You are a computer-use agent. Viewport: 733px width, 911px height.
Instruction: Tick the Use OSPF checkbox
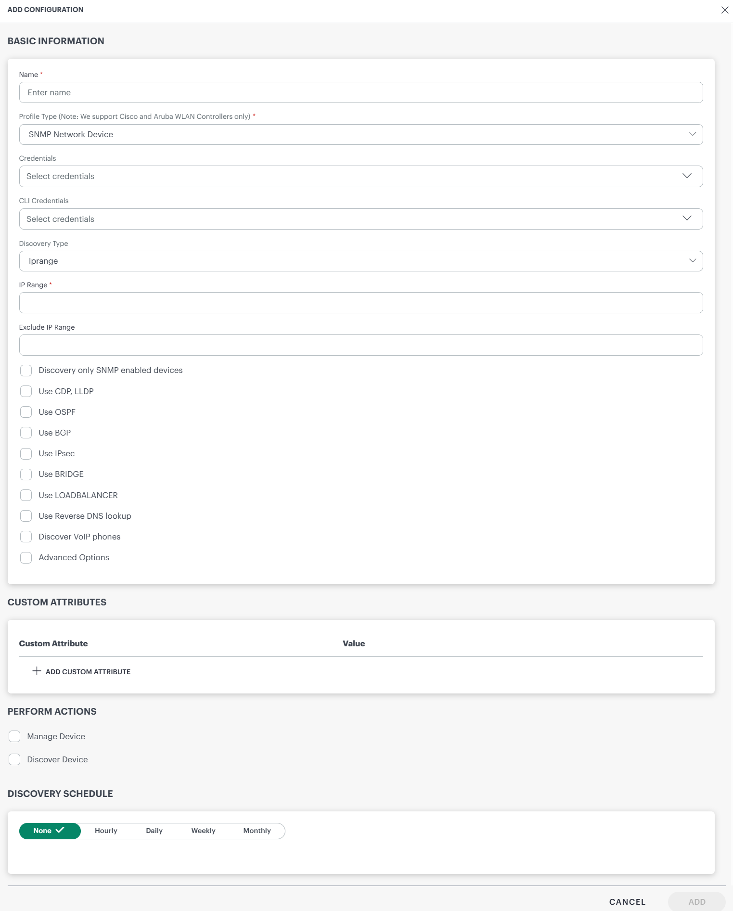coord(26,412)
